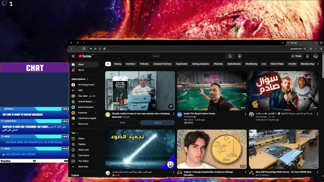Open the Cambotar subscription

(x=84, y=113)
